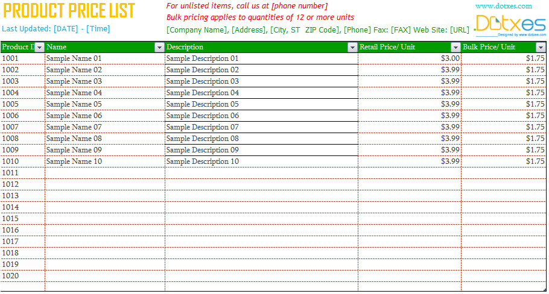Screen dimensions: 549x294
Task: Select product ID cell 1002
Action: pyautogui.click(x=23, y=70)
